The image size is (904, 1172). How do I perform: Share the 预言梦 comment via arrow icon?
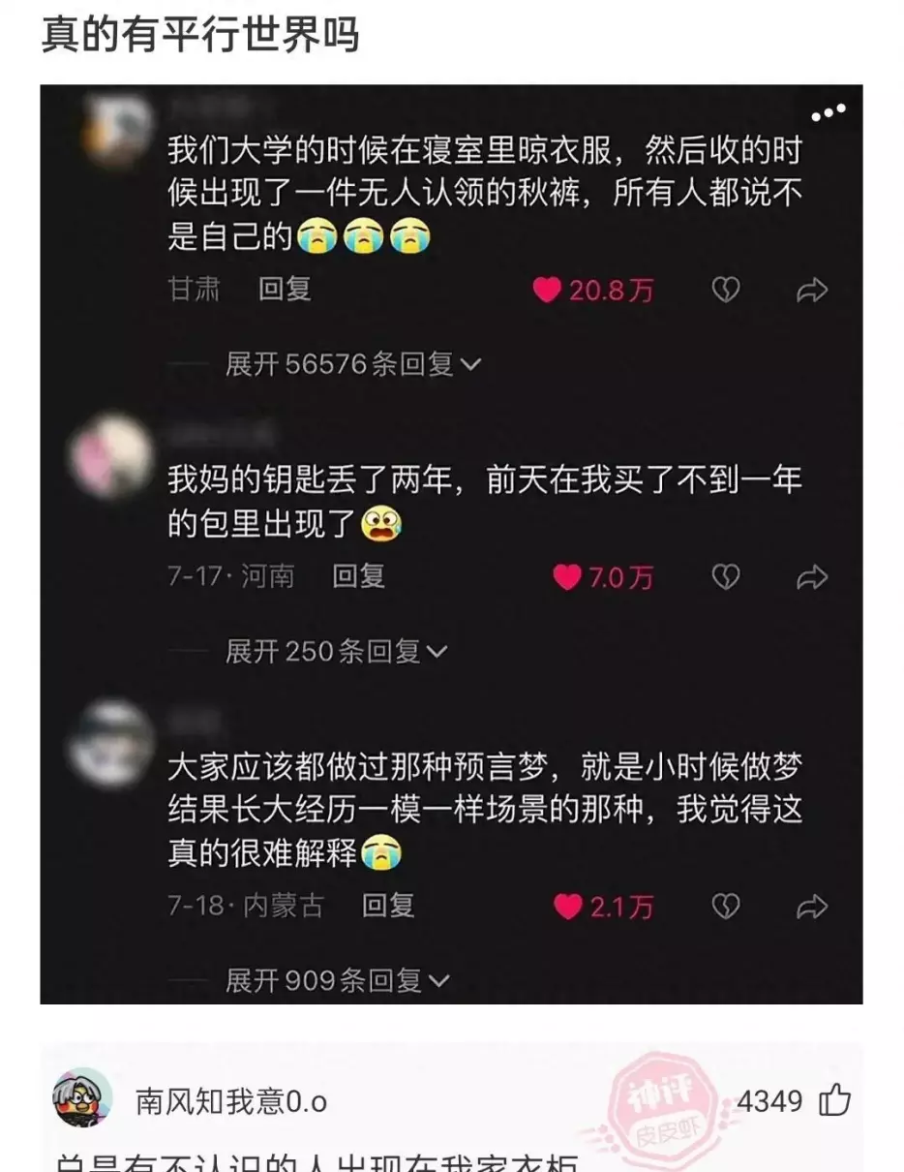tap(812, 907)
